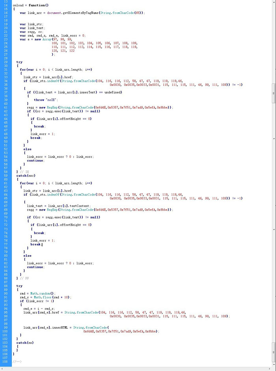
Task: Click 'link_text = link_arr[i].textContent;' line
Action: click(59, 206)
